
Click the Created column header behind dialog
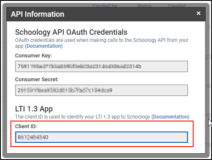[177, 6]
